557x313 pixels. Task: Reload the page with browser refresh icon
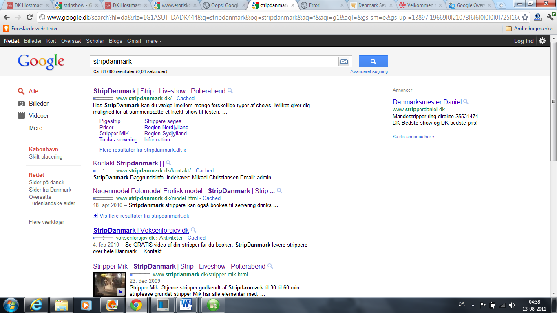point(29,18)
